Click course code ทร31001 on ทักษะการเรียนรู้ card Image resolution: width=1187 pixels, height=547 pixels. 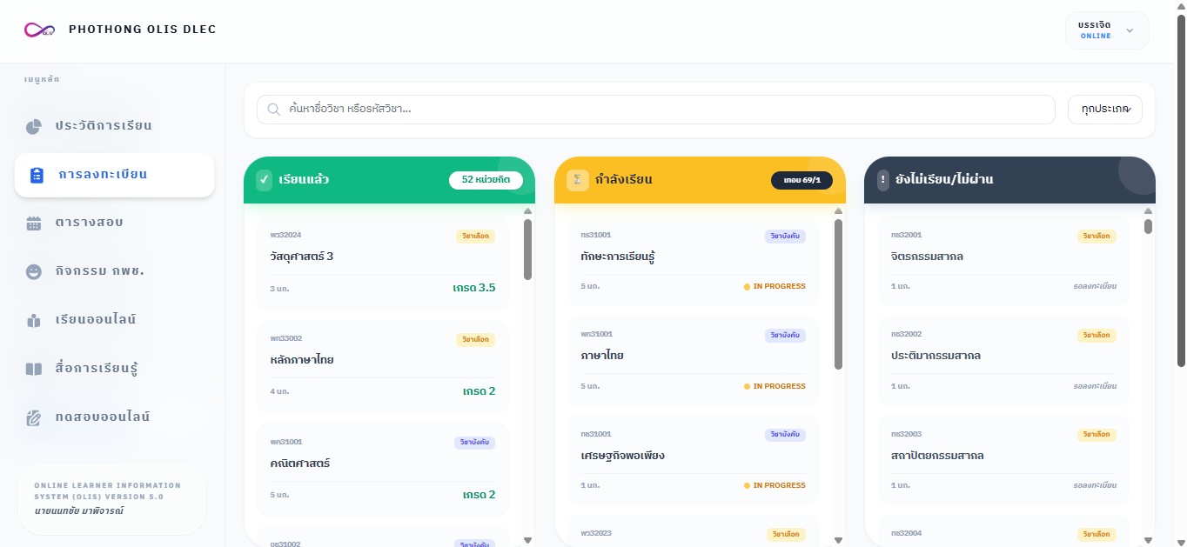tap(596, 235)
